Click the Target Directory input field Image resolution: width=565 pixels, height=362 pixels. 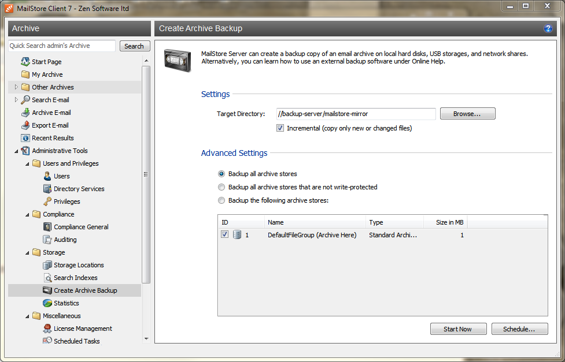[x=356, y=114]
